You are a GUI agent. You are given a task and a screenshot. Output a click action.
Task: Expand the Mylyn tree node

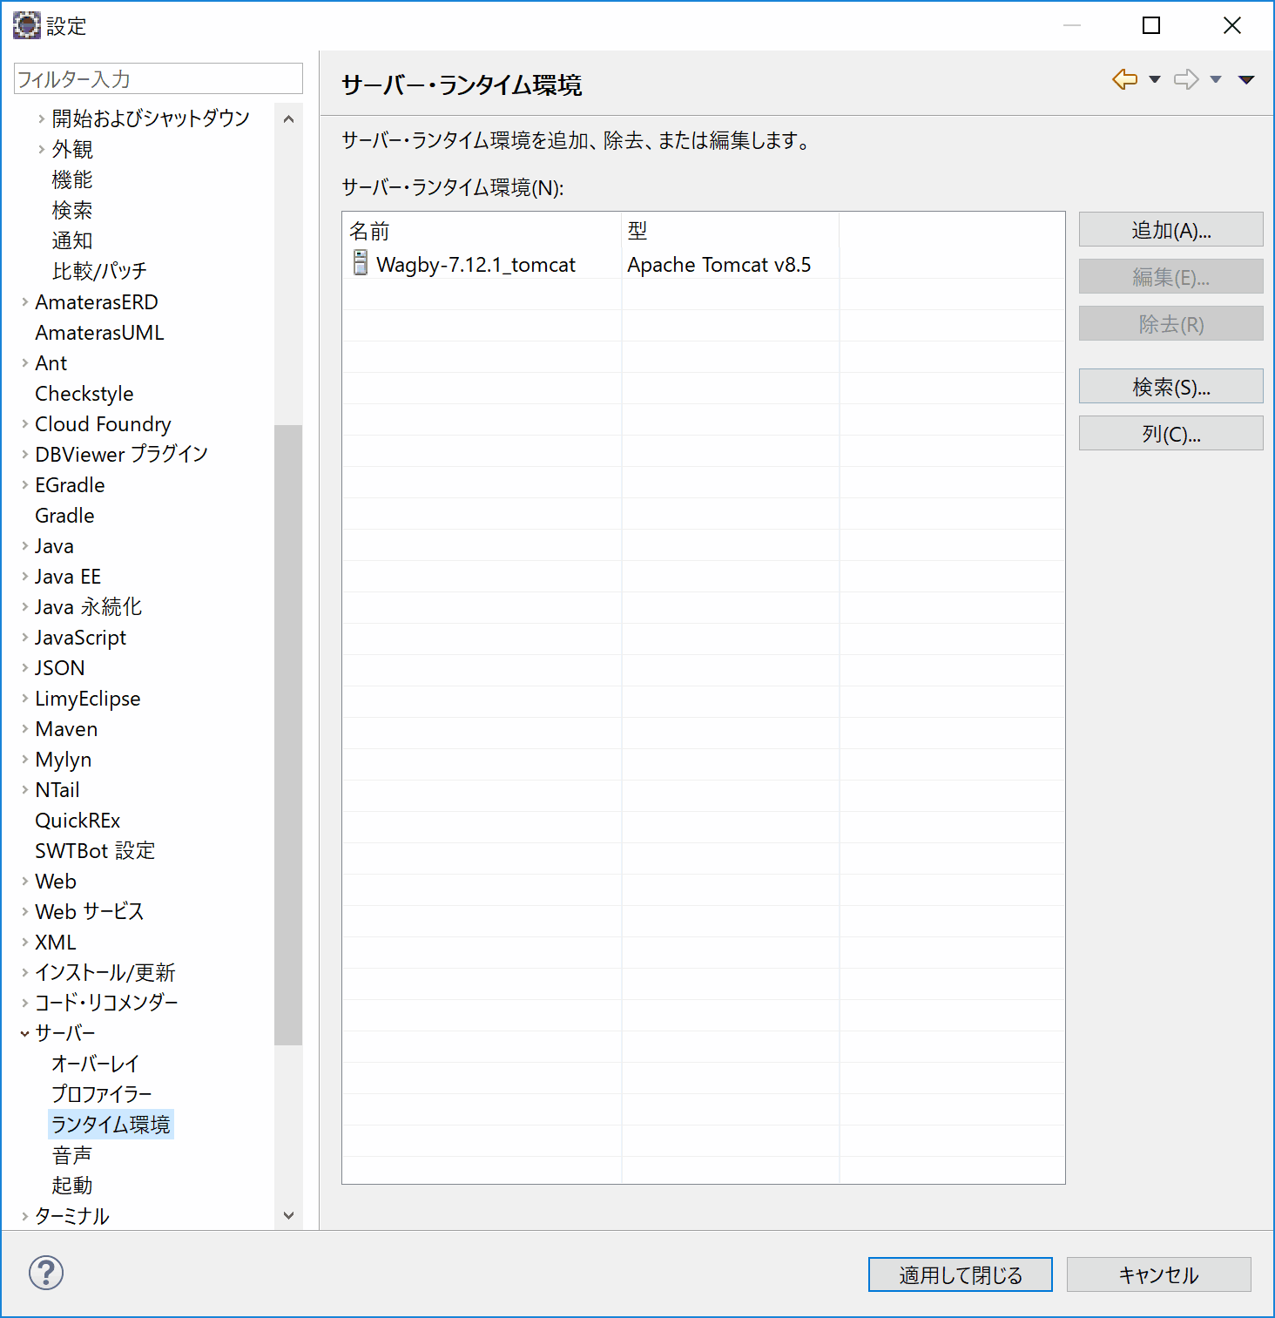click(x=24, y=760)
